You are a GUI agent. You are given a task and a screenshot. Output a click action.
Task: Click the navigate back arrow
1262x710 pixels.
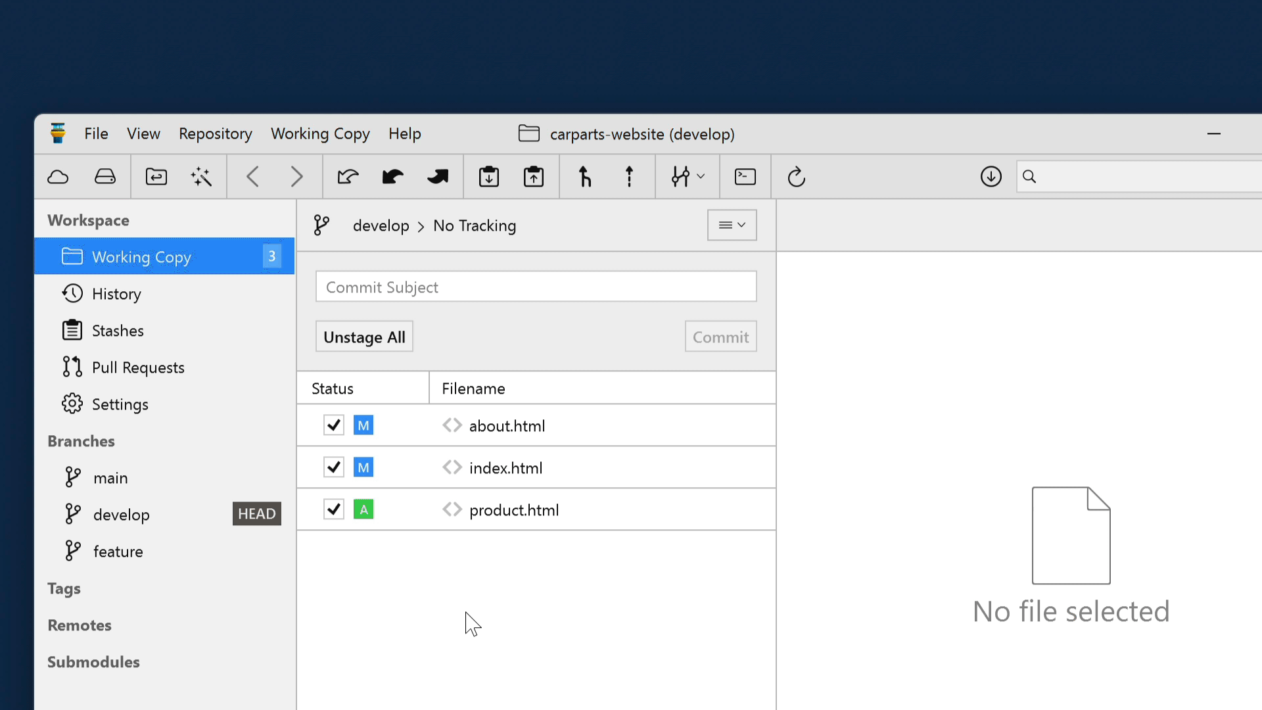pyautogui.click(x=252, y=177)
